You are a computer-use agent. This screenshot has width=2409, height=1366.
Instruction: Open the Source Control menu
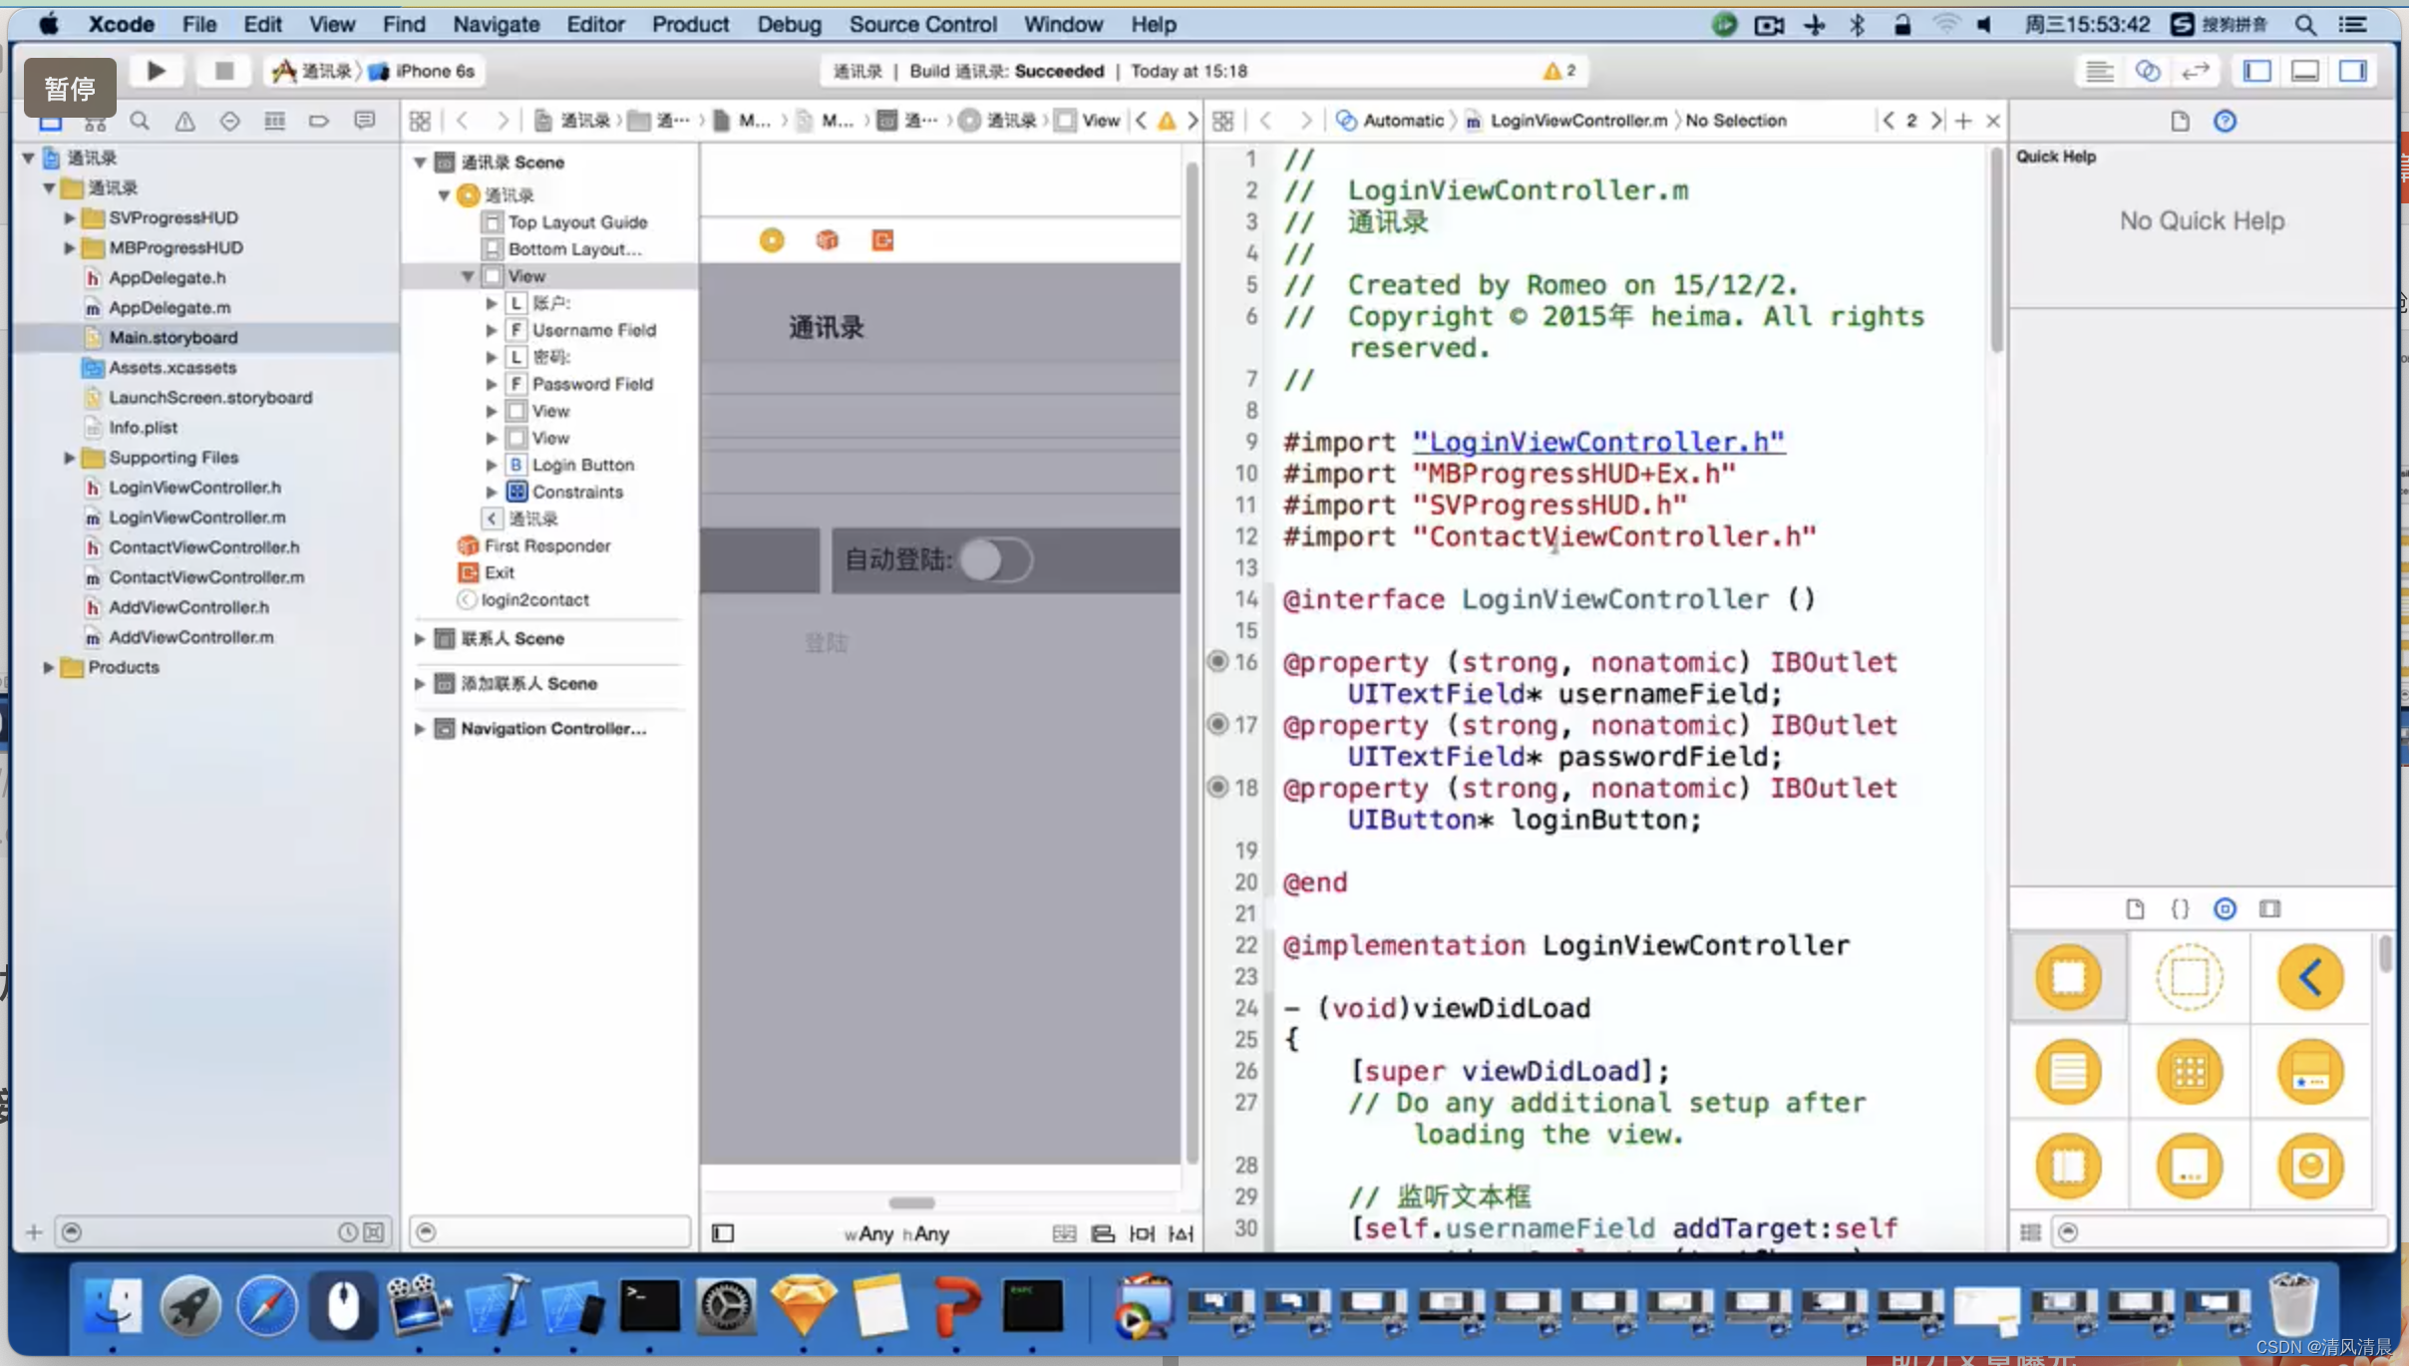tap(921, 23)
